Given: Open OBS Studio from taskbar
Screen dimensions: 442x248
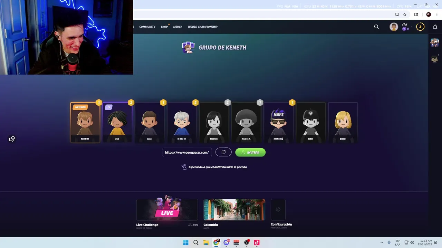Looking at the screenshot, I should tap(247, 242).
